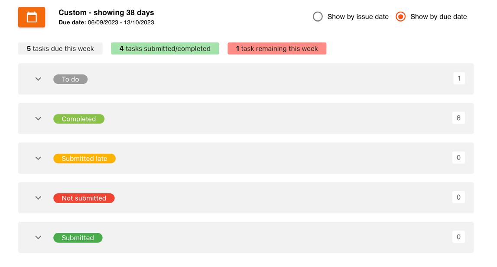Click the Completed count of 6
The height and width of the screenshot is (267, 497).
tap(459, 118)
